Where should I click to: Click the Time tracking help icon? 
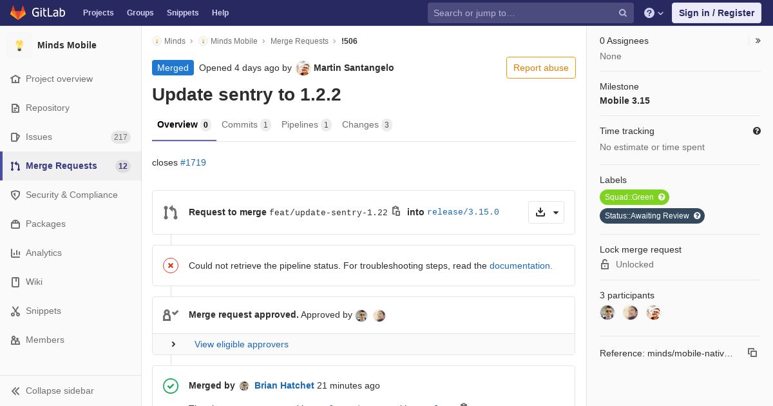[757, 131]
